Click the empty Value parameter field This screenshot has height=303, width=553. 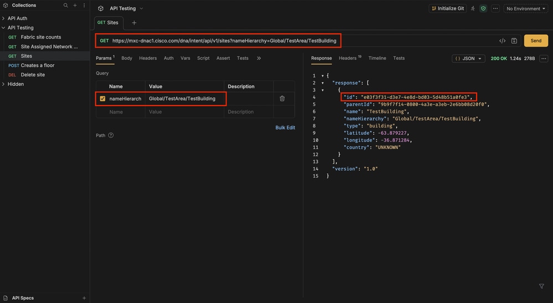[x=184, y=112]
